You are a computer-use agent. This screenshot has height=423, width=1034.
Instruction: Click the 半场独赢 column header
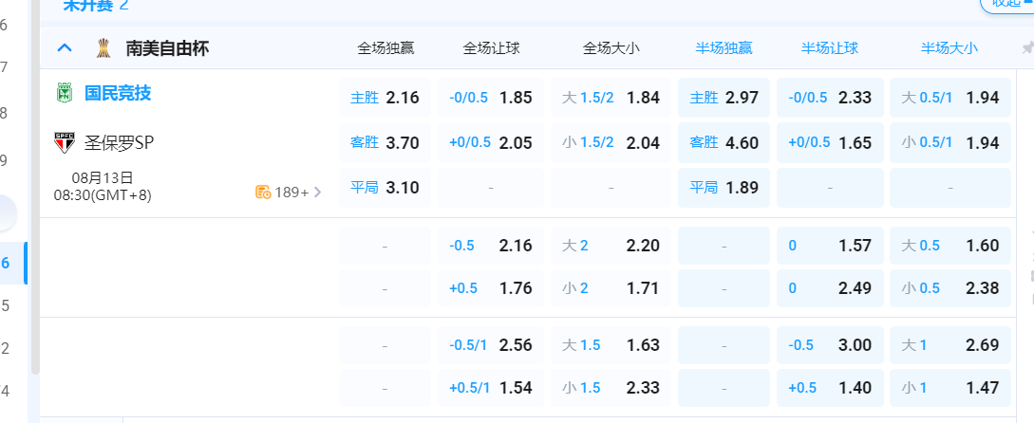(724, 47)
